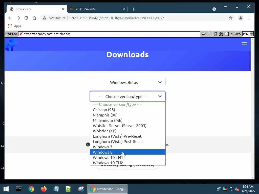This screenshot has height=194, width=259.
Task: Open the Apps shortcut in the bookmarks bar
Action: coord(14,26)
